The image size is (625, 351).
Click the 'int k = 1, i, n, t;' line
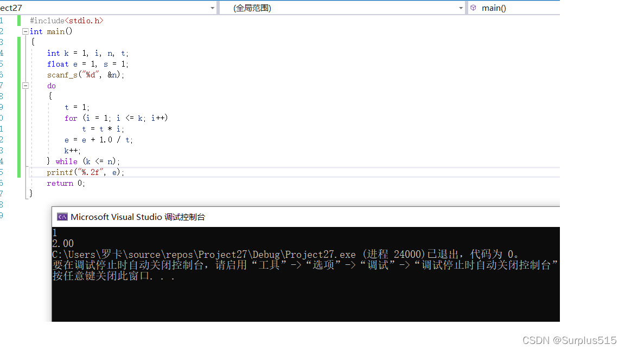[88, 53]
